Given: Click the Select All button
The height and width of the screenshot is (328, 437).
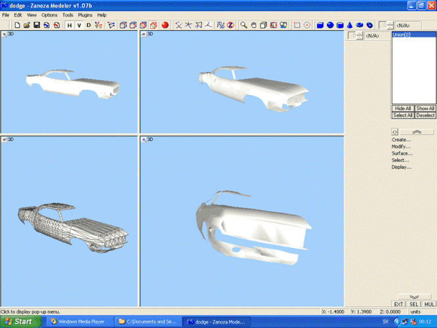Looking at the screenshot, I should click(403, 115).
